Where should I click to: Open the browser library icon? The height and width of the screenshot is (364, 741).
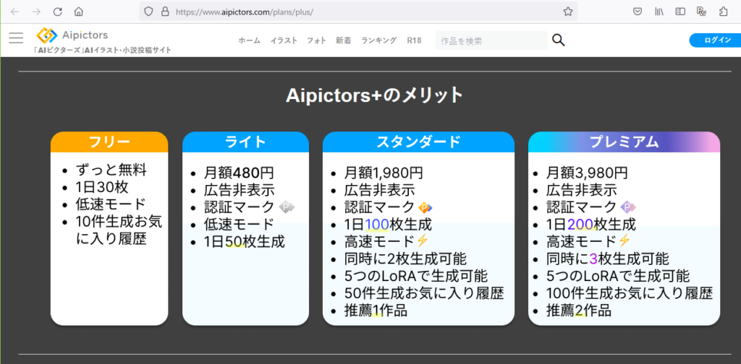point(659,12)
